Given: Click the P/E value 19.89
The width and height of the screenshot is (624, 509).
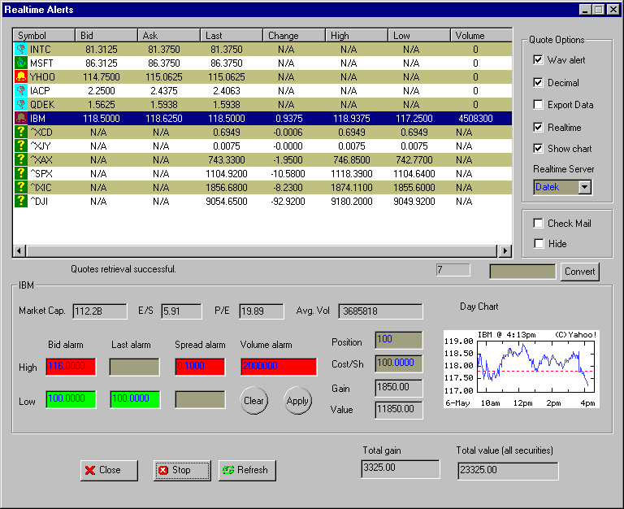Looking at the screenshot, I should click(262, 311).
